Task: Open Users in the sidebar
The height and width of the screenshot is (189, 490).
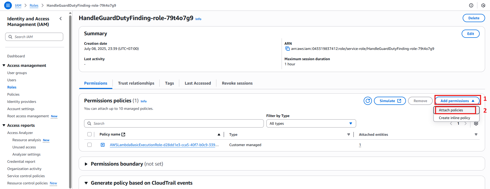Action: tap(12, 80)
